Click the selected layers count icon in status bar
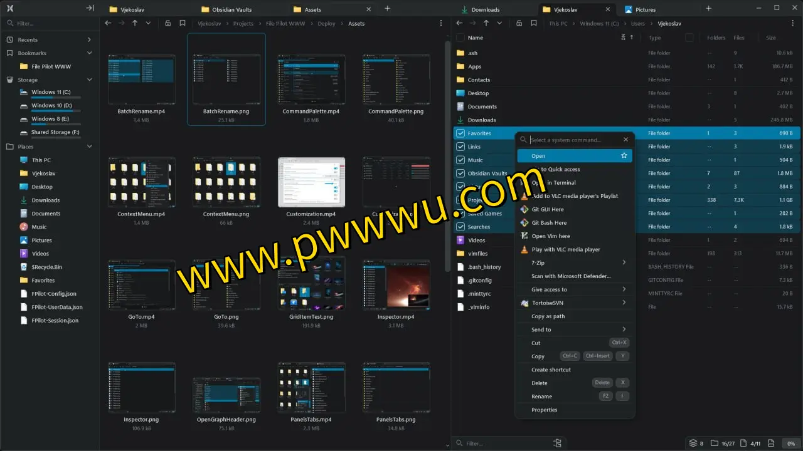 (693, 443)
